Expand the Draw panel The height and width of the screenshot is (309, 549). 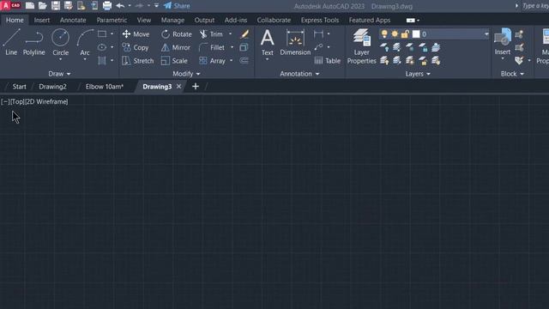tap(59, 74)
